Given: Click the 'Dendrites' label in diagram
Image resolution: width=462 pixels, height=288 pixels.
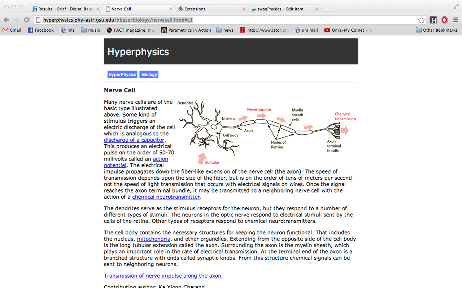Looking at the screenshot, I should click(185, 103).
